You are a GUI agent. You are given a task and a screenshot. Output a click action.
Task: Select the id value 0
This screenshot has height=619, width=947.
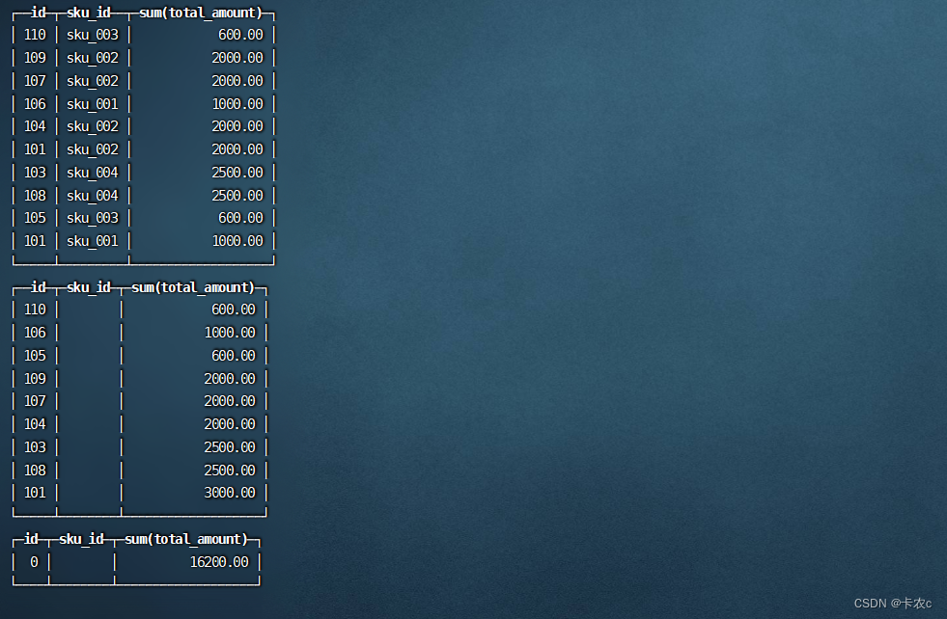click(34, 562)
